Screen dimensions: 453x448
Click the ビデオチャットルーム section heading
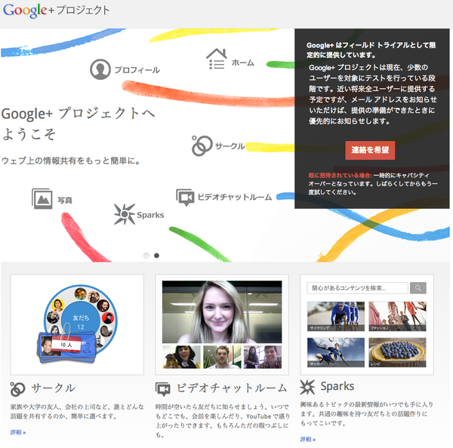click(x=232, y=388)
